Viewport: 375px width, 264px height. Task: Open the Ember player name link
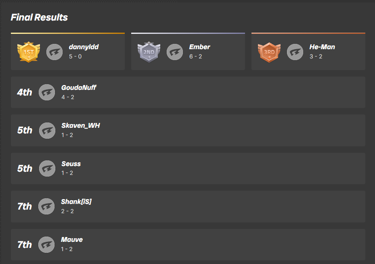tap(199, 47)
